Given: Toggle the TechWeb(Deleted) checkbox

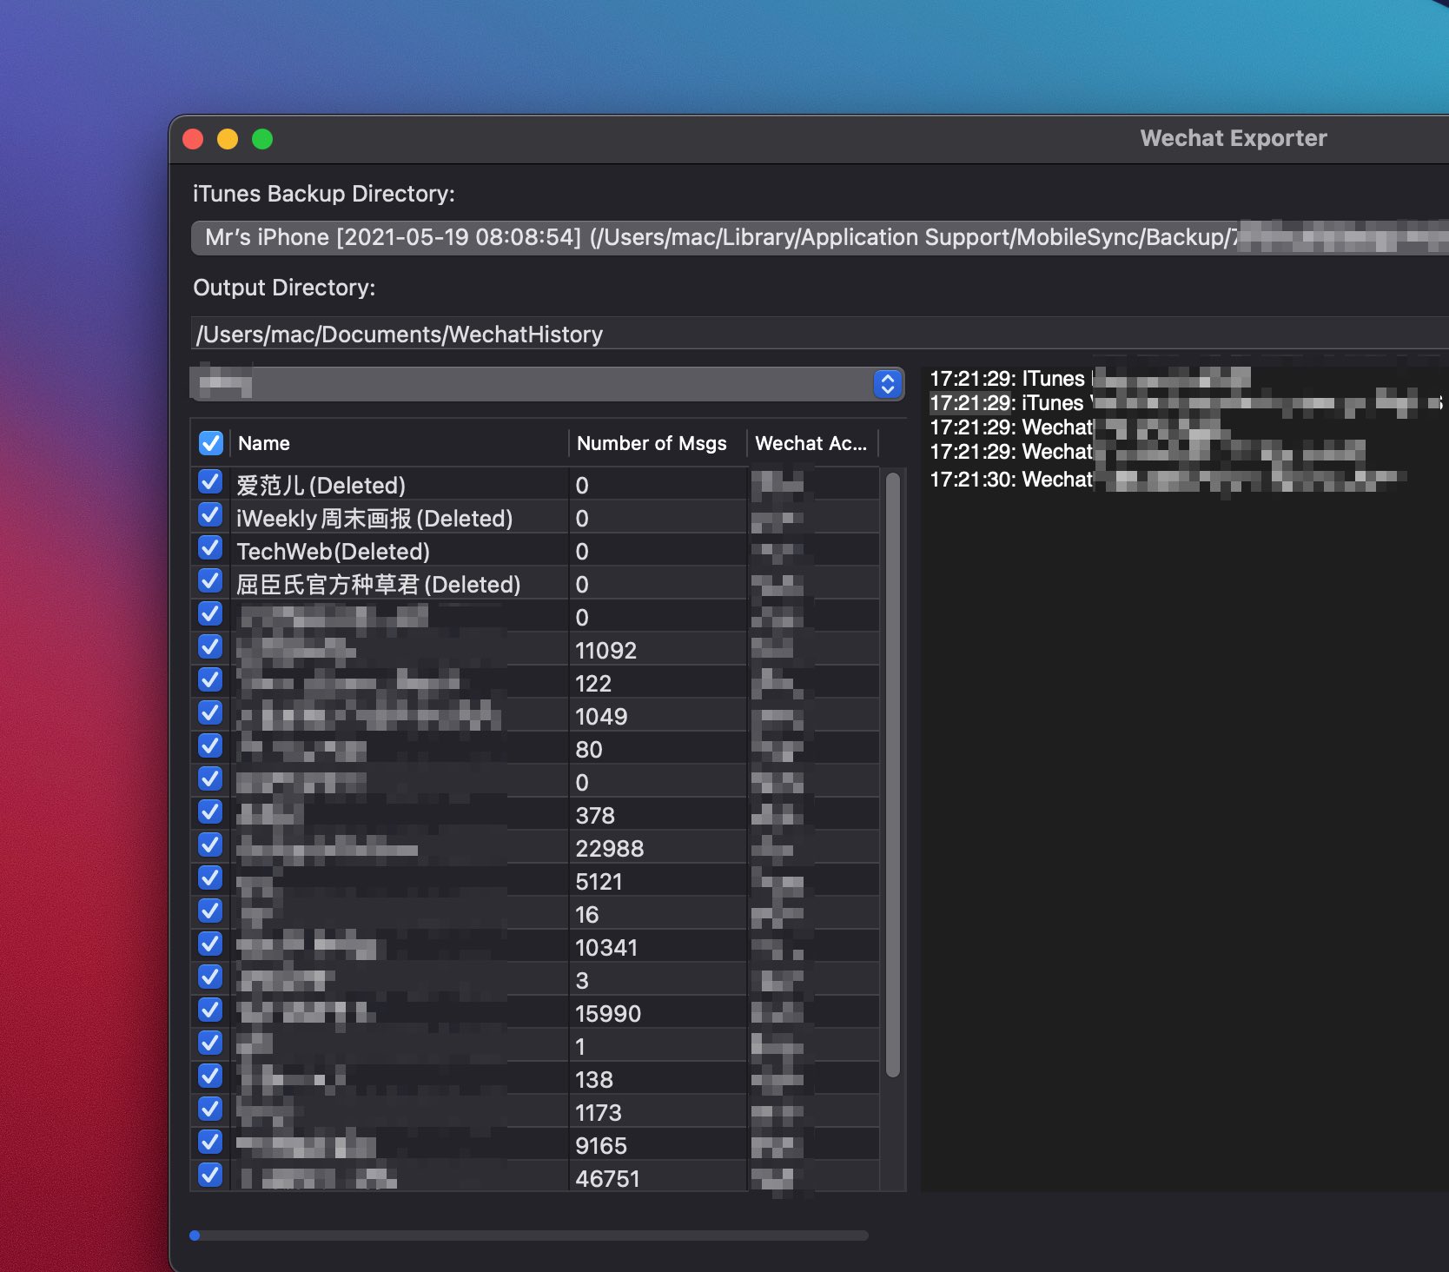Looking at the screenshot, I should pos(209,547).
